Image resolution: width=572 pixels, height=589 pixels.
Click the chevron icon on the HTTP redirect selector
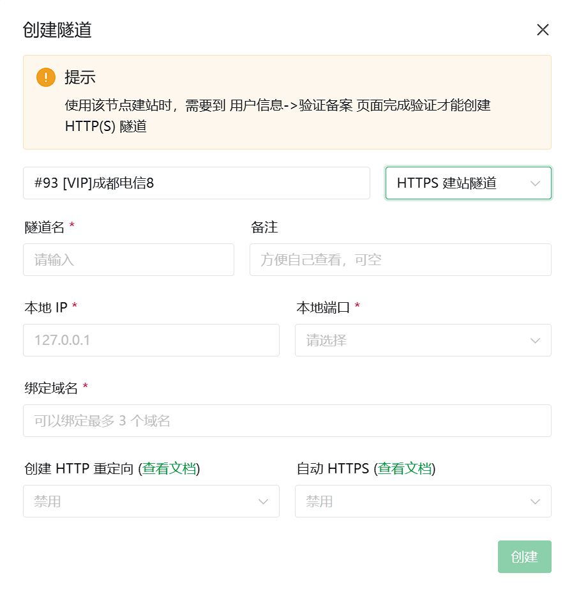click(264, 501)
